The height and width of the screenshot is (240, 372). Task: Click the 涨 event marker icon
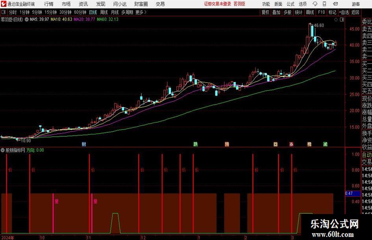[291, 144]
